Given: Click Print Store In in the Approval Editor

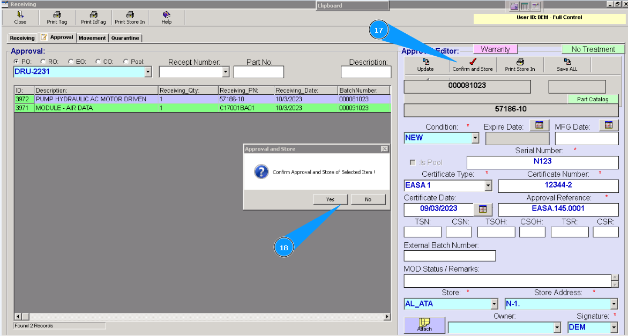Looking at the screenshot, I should pyautogui.click(x=520, y=65).
